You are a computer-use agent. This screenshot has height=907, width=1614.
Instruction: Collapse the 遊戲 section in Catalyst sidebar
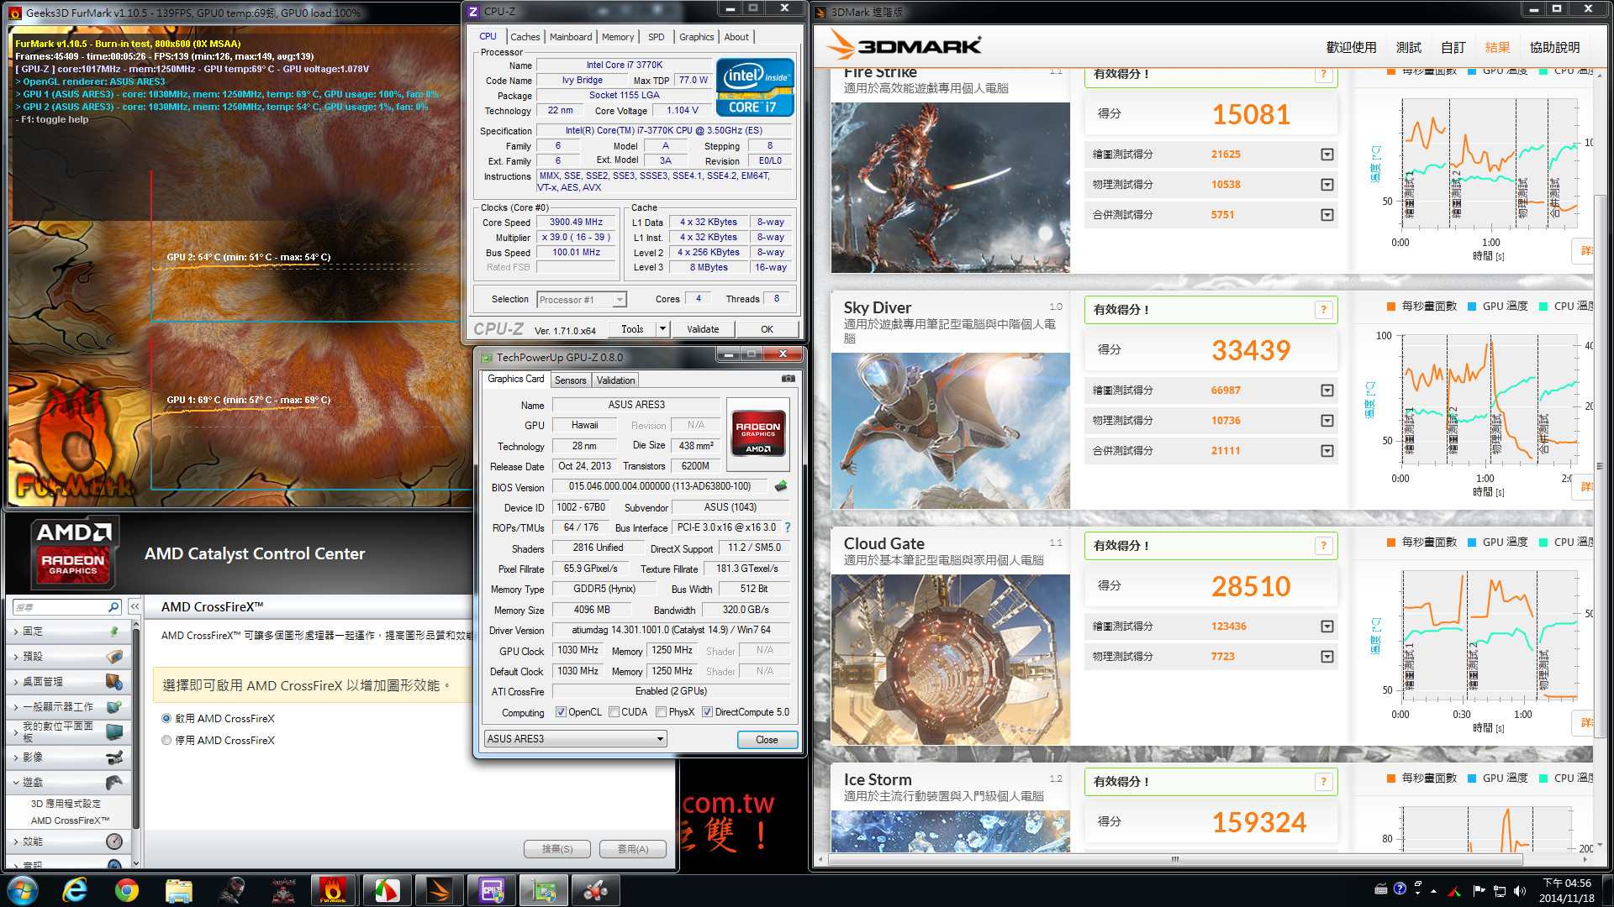click(15, 783)
